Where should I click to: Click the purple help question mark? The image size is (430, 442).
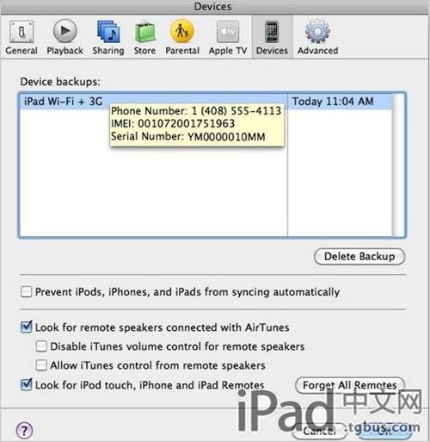tap(24, 431)
